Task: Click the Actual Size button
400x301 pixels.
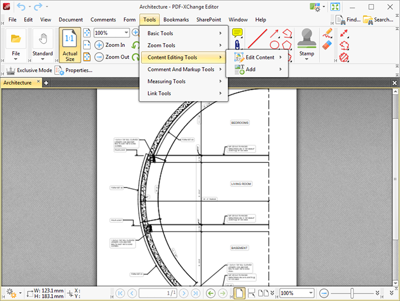Action: coord(70,45)
